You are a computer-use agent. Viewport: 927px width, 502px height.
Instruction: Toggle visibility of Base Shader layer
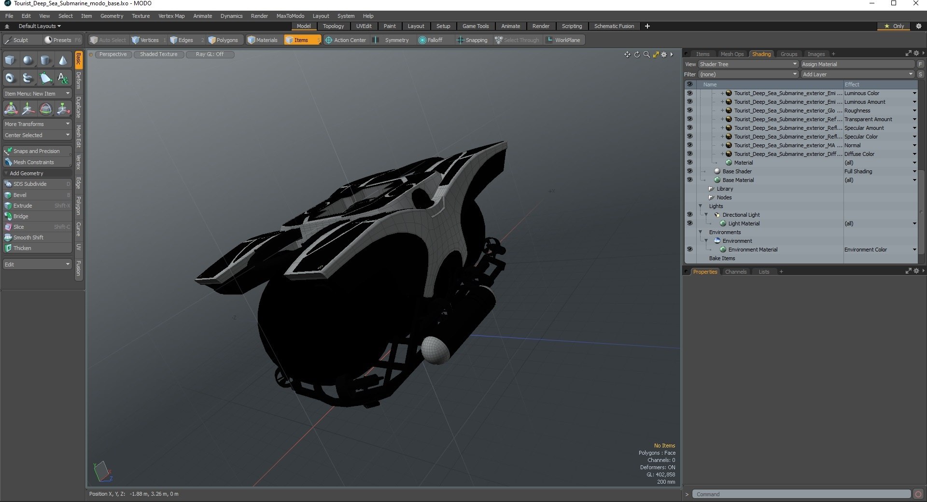pyautogui.click(x=689, y=171)
